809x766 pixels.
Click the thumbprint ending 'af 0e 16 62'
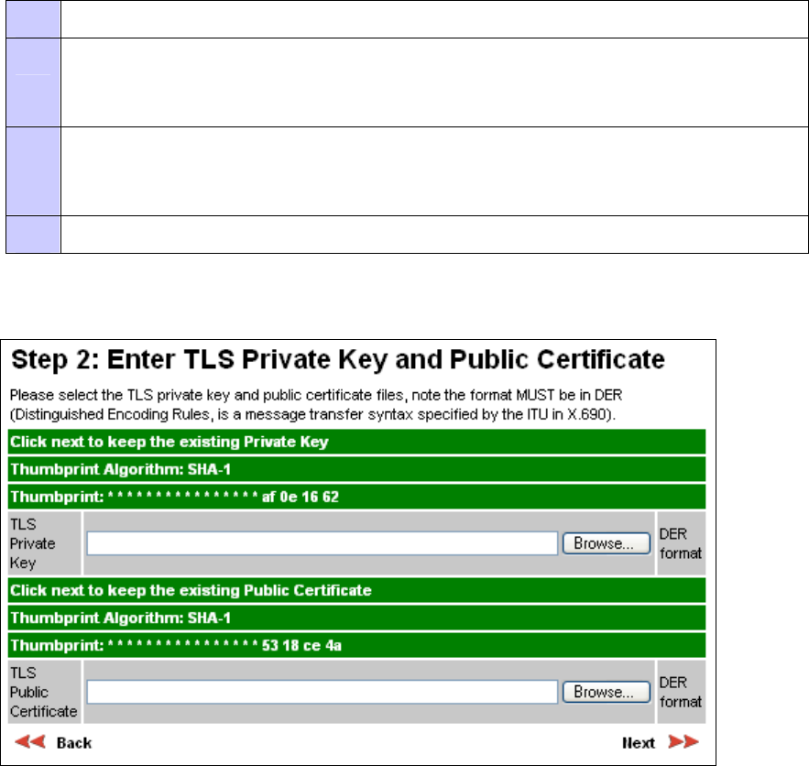point(356,497)
